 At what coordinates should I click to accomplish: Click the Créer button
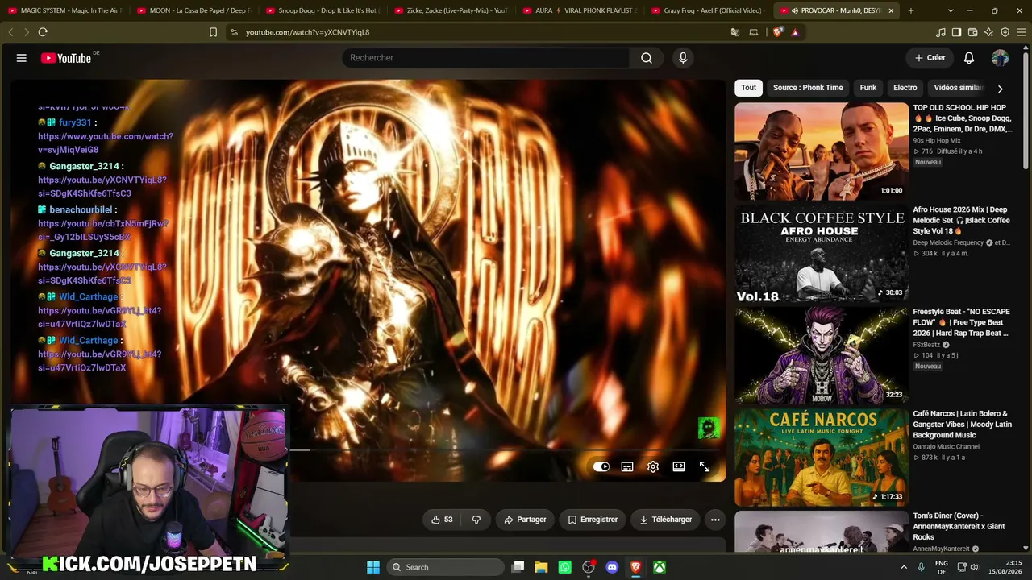tap(930, 58)
